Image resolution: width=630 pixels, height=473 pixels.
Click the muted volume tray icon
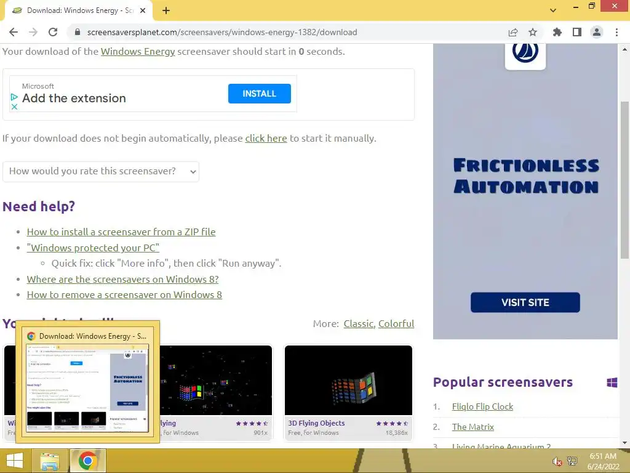[557, 461]
